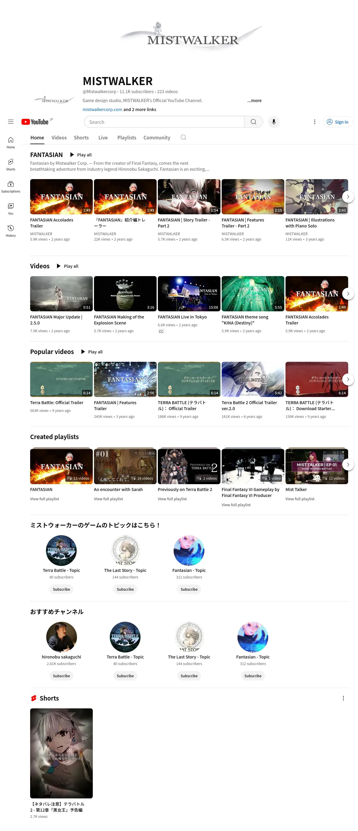This screenshot has height=831, width=358.
Task: Subscribe to The Last Story - Topic under ミストウォーカー section
Action: [x=125, y=590]
